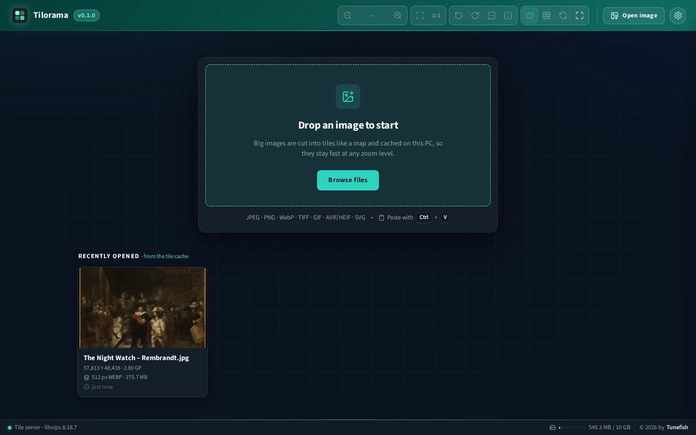
Task: Click the '549.3 MB / 10 GB' cache text
Action: pos(609,427)
